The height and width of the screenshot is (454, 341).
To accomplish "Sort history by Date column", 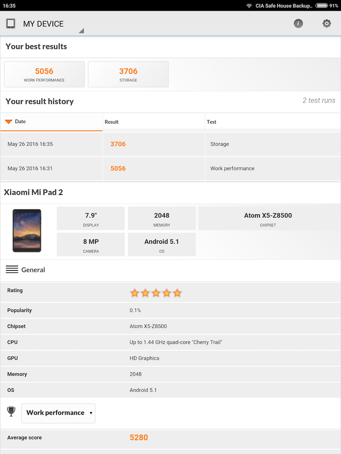I will tap(51, 122).
